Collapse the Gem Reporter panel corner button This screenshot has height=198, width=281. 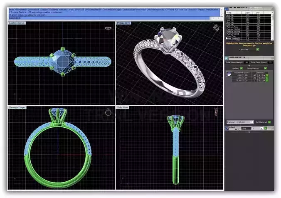272,58
